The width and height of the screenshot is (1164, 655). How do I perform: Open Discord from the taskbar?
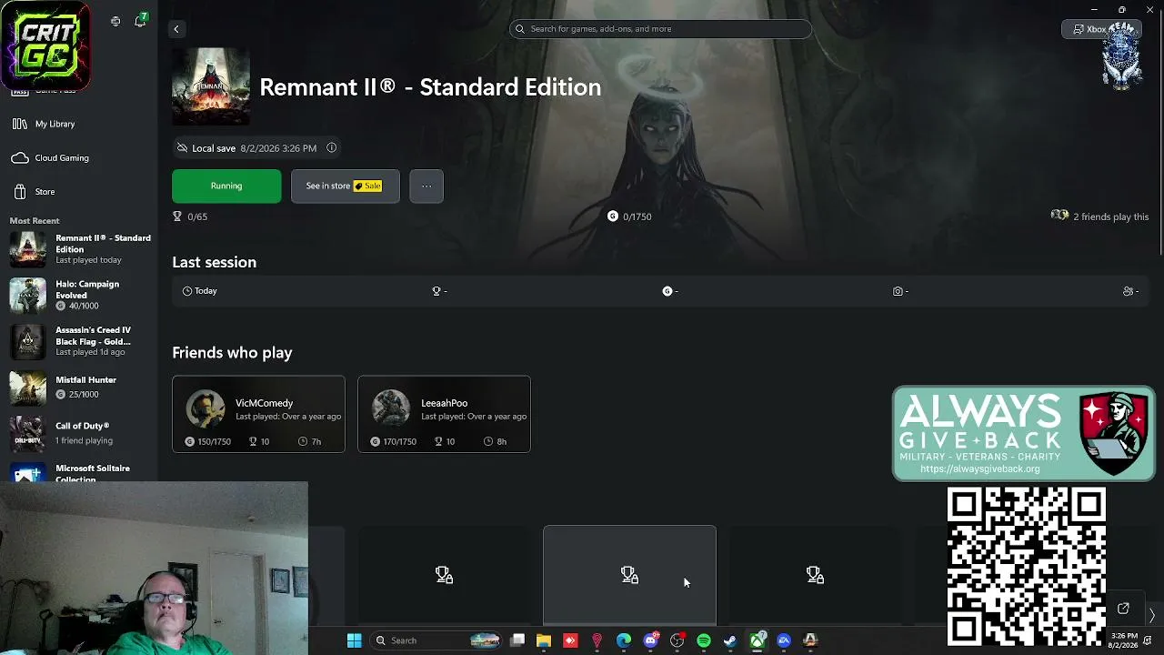pos(650,640)
